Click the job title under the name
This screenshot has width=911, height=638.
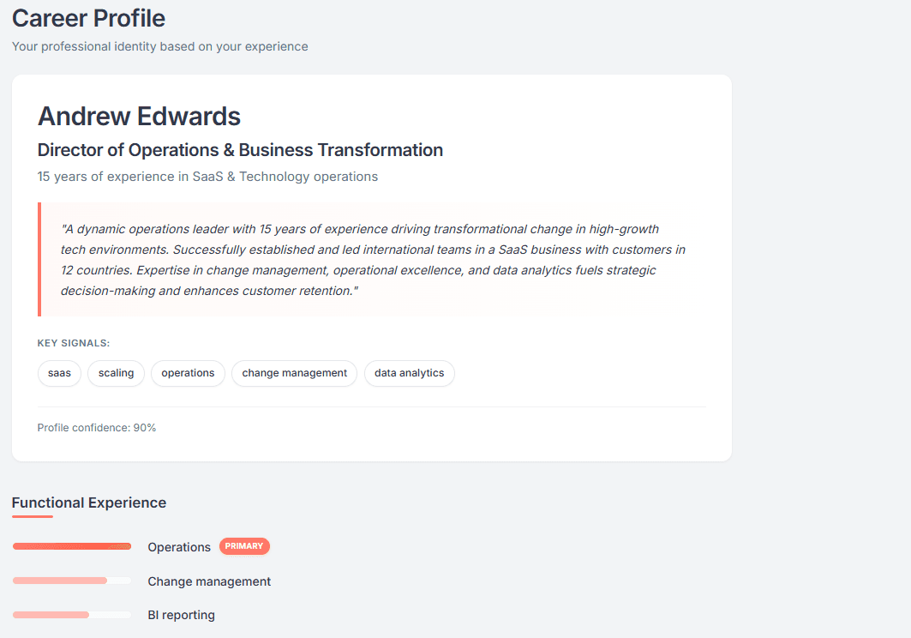tap(240, 149)
